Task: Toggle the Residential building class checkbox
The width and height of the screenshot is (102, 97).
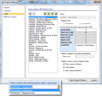Action: click(x=64, y=24)
